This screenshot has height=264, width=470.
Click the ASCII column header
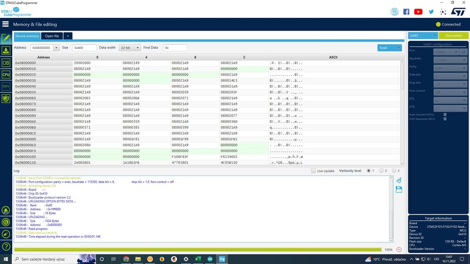pyautogui.click(x=333, y=57)
